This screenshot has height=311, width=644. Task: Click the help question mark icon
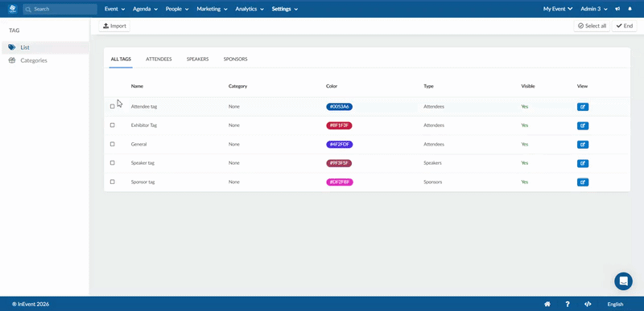coord(568,304)
